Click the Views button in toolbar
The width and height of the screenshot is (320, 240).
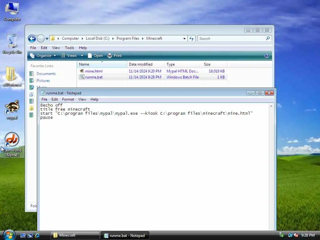point(69,56)
